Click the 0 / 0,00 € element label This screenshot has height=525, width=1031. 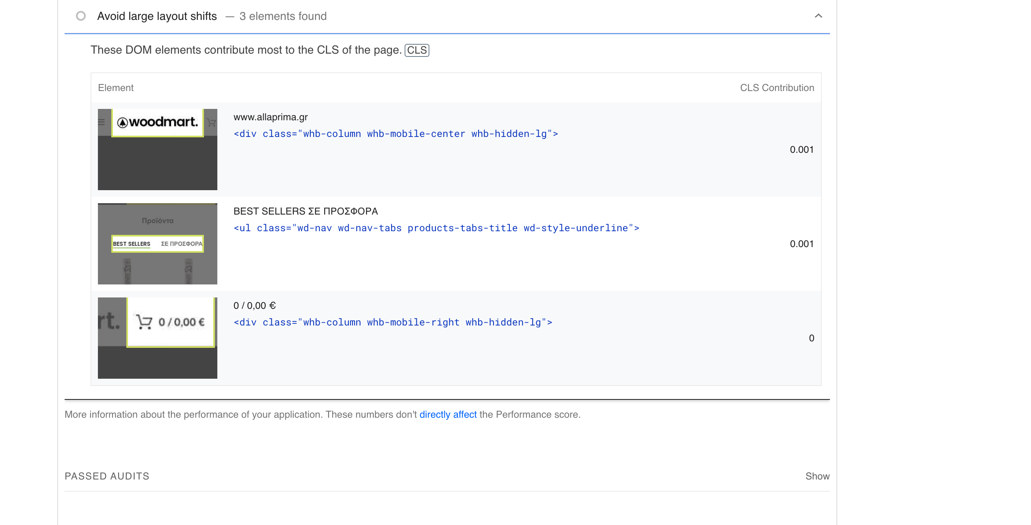[x=255, y=306]
